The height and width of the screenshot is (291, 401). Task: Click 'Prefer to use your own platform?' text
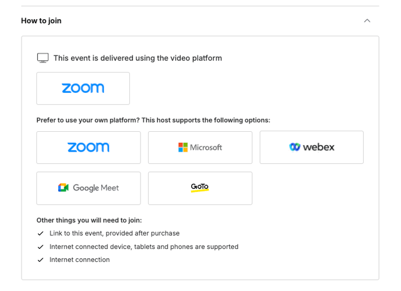click(88, 120)
